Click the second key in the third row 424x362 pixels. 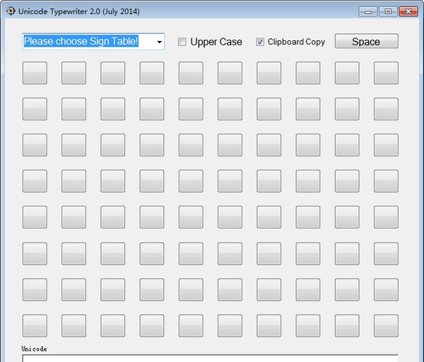coord(73,145)
